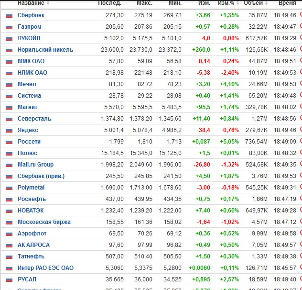Click the clock icon in Сбербанк row
Image resolution: width=302 pixels, height=290 pixels.
tap(301, 14)
